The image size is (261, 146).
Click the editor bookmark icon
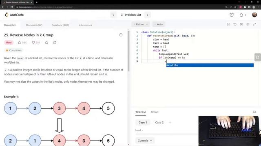point(228,24)
